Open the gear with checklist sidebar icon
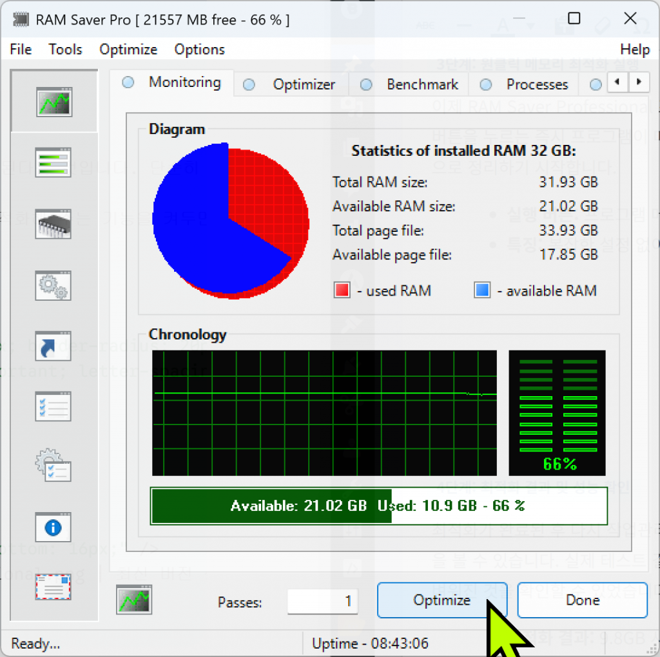The height and width of the screenshot is (657, 660). 53,465
